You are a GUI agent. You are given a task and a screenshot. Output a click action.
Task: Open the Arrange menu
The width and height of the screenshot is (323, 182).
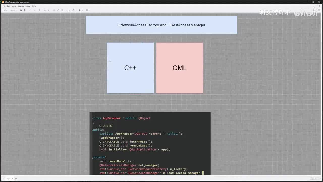21,6
